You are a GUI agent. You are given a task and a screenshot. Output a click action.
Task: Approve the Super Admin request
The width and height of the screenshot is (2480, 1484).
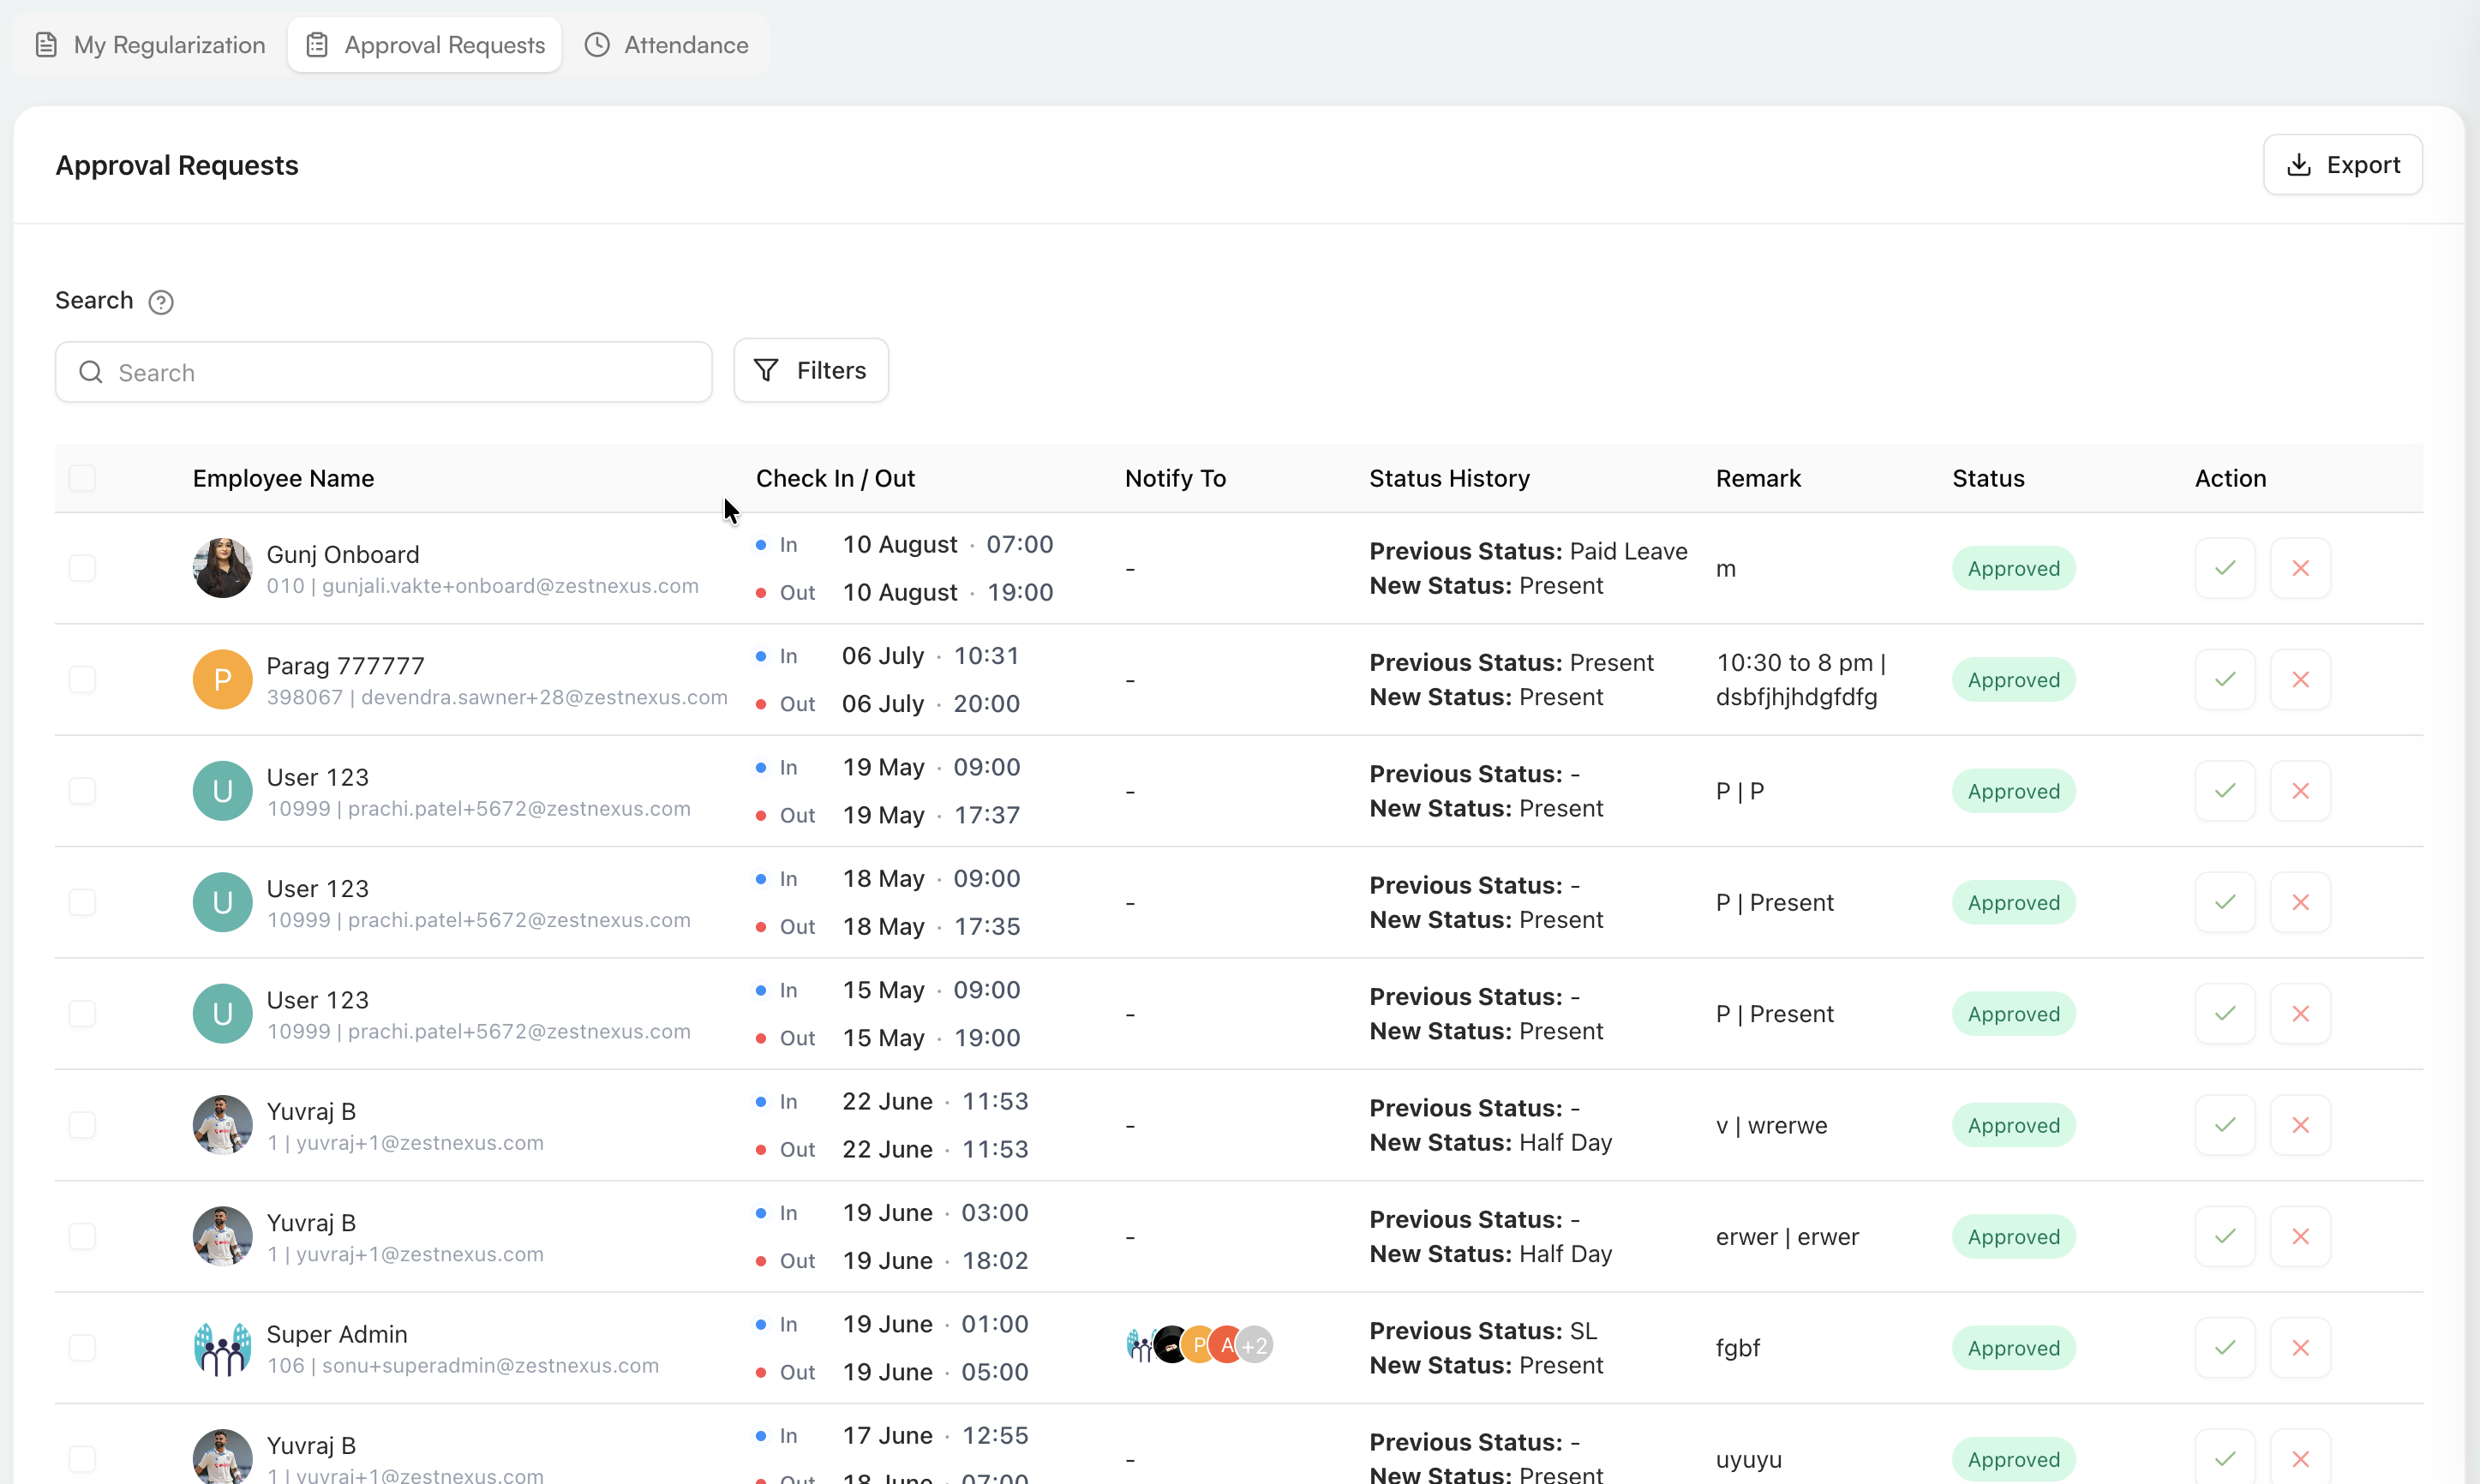coord(2225,1347)
